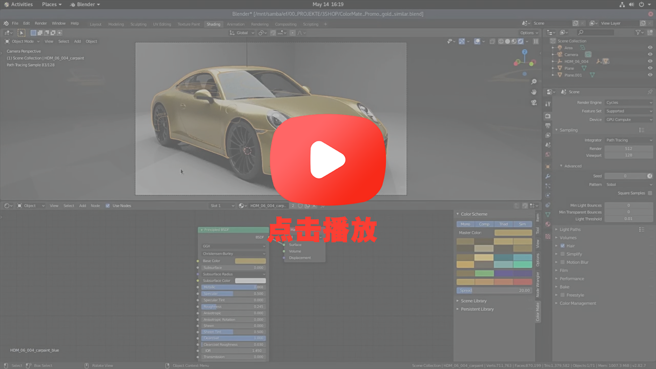Open the Scene properties tab icon
656x369 pixels.
(548, 145)
